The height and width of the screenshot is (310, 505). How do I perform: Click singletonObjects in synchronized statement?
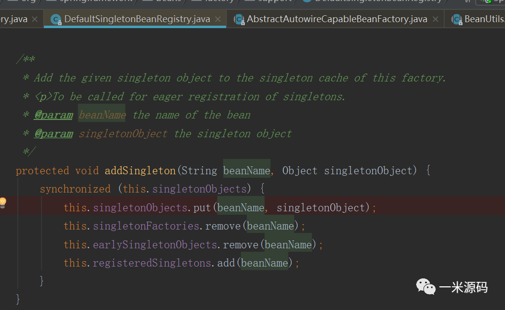tap(199, 189)
